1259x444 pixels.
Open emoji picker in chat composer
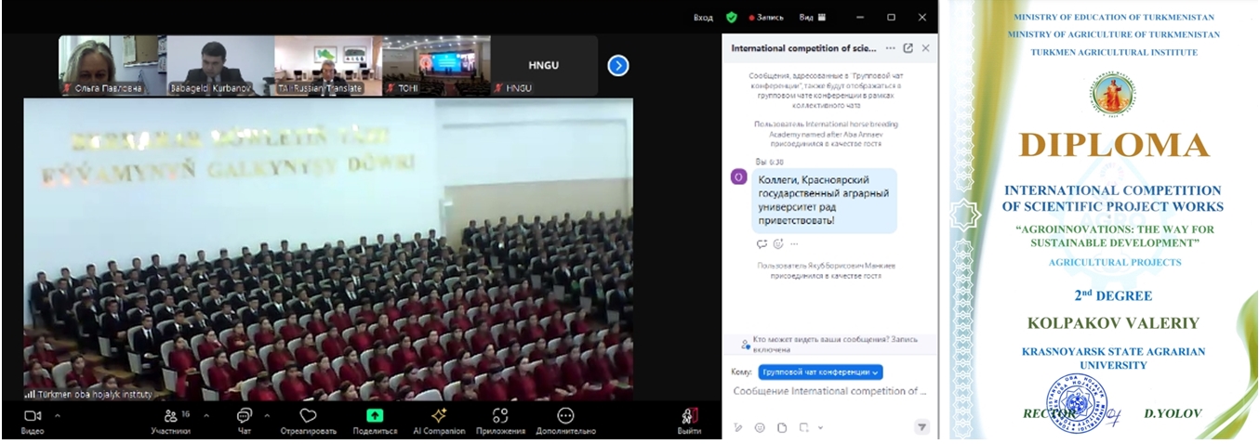[x=760, y=427]
